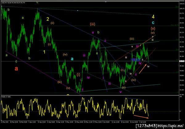Select the orange '(iv)' label near cyan a
This screenshot has width=185, height=129.
point(65,54)
